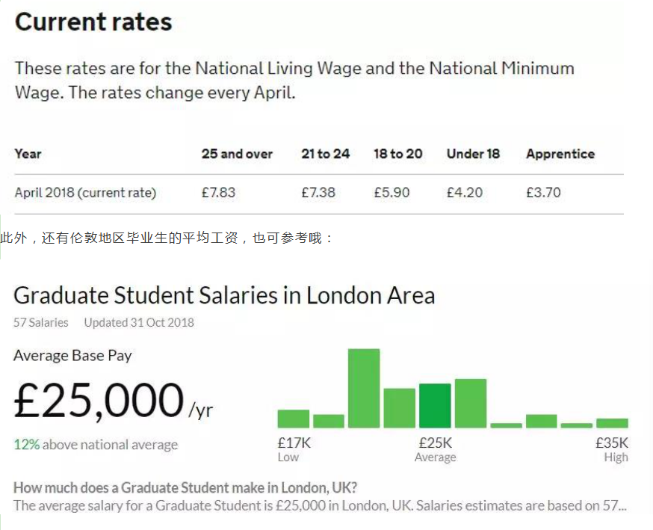This screenshot has width=653, height=530.
Task: Click the "18 to 20" column header
Action: [x=397, y=154]
